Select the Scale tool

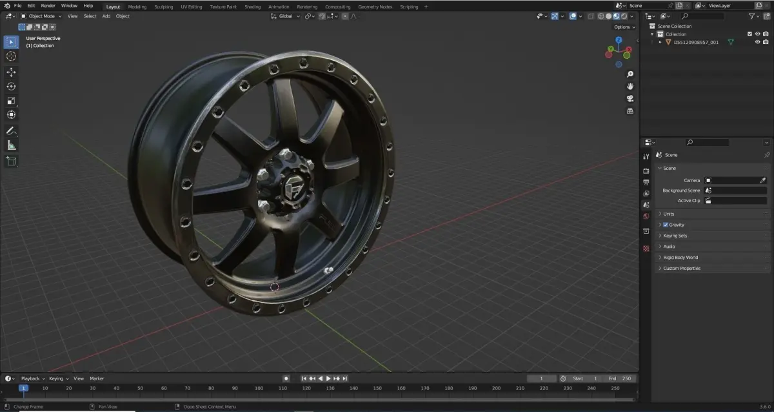pyautogui.click(x=11, y=101)
